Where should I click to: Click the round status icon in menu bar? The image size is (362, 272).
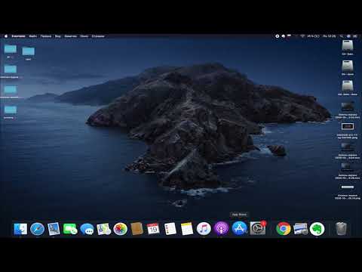(x=277, y=36)
